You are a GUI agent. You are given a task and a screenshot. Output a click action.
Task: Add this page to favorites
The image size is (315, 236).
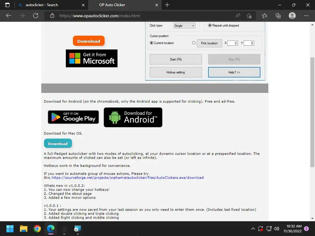pyautogui.click(x=249, y=16)
